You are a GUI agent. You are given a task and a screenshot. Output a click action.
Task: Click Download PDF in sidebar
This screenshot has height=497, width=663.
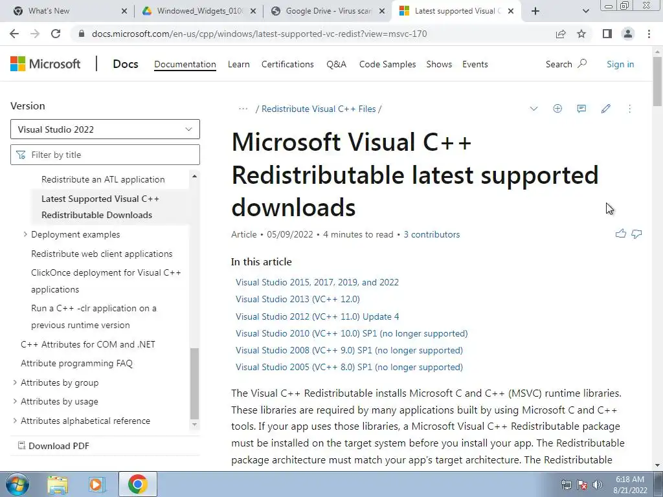click(54, 446)
